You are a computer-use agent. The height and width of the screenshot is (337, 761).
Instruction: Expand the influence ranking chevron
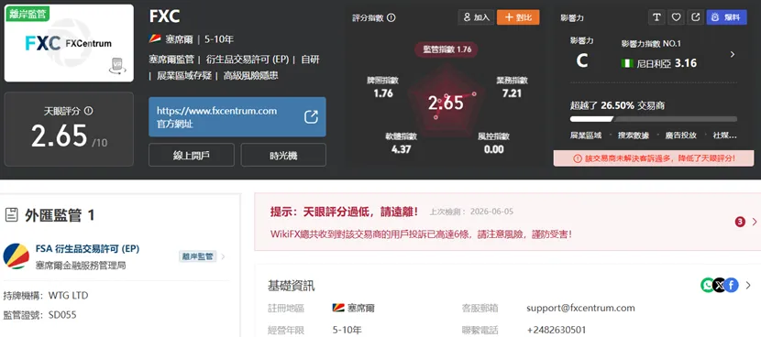click(x=733, y=54)
